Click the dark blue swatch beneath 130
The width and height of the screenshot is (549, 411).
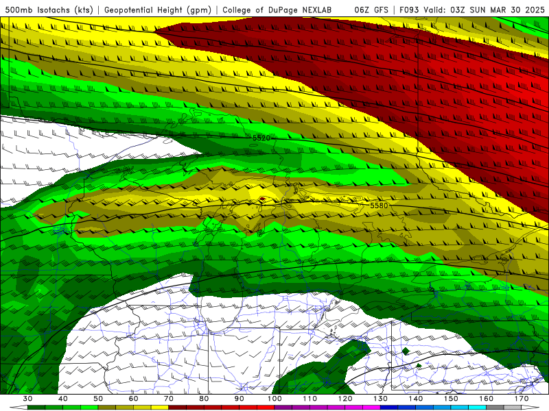click(389, 408)
